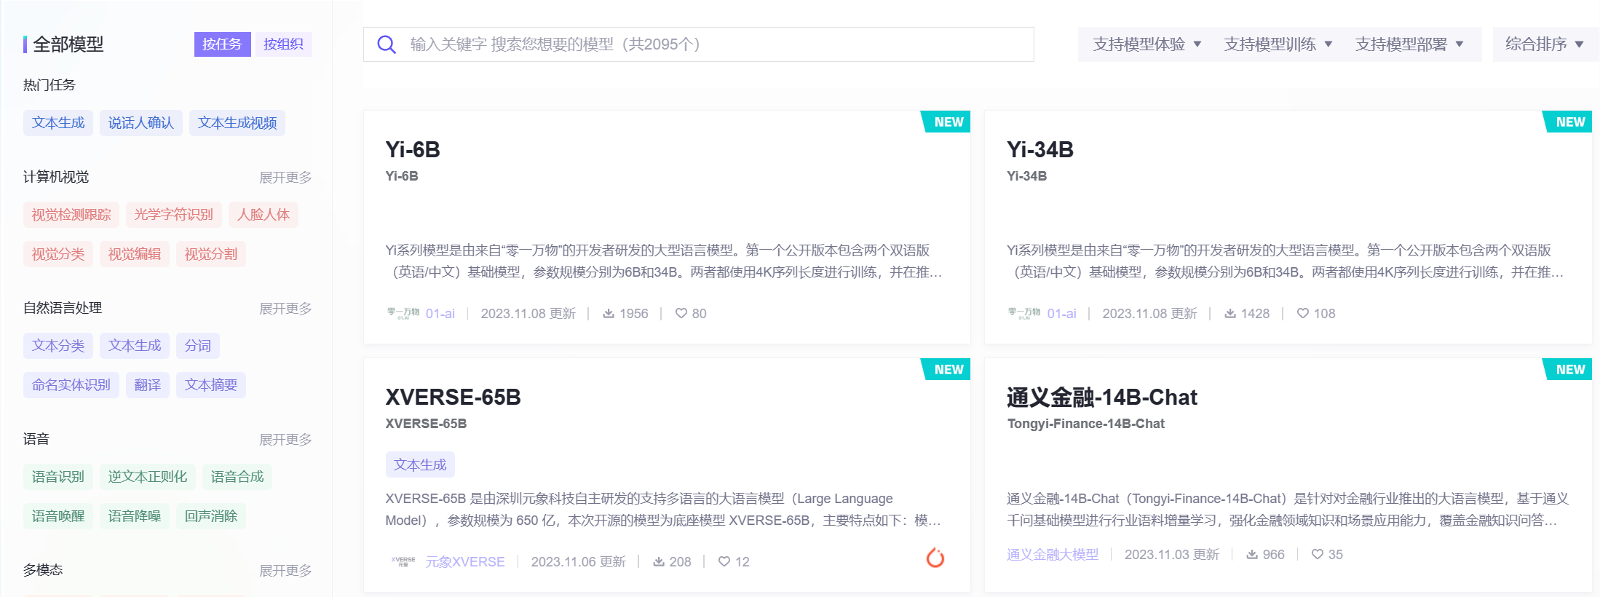The width and height of the screenshot is (1600, 597).
Task: Click the download icon on Yi-34B card
Action: click(x=1229, y=313)
